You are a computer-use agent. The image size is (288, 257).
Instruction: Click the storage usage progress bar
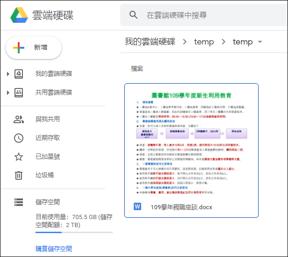coord(74,232)
